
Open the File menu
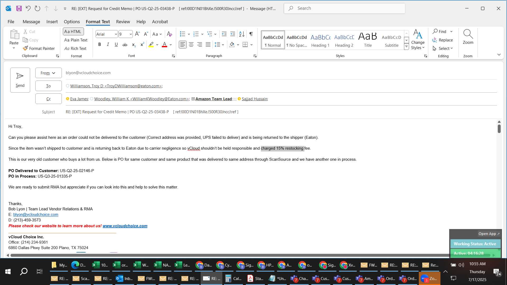coord(11,22)
